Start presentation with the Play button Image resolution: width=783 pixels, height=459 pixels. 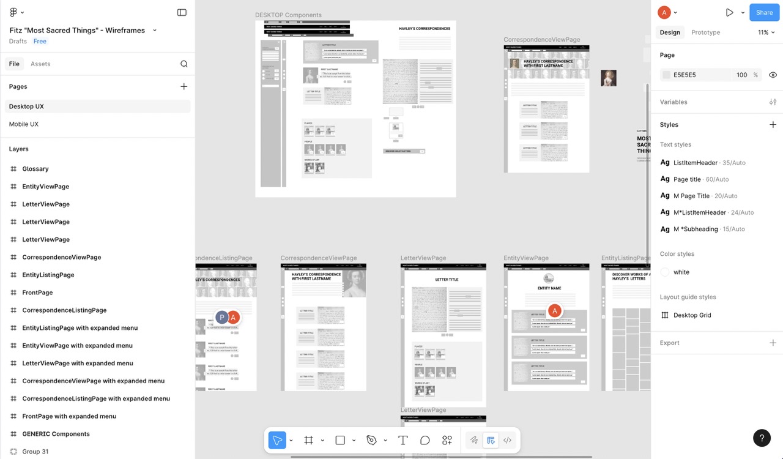(729, 12)
